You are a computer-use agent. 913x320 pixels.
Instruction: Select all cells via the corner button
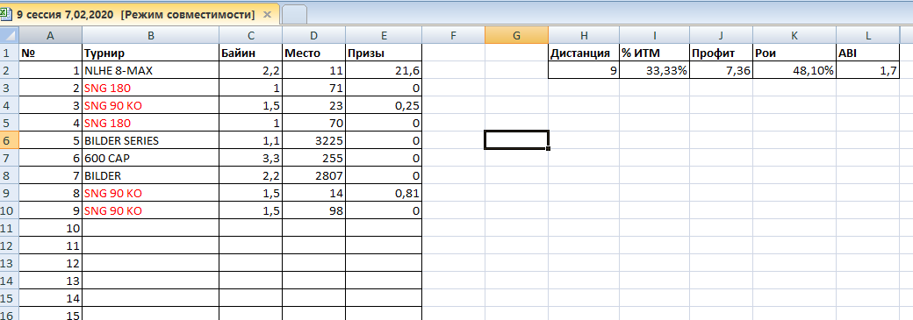click(x=9, y=36)
